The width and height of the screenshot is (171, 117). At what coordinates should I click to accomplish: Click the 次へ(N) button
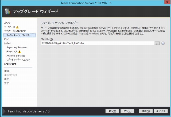127,111
